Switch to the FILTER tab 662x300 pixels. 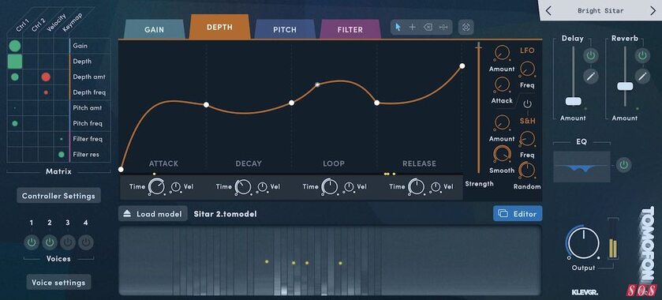pyautogui.click(x=350, y=29)
